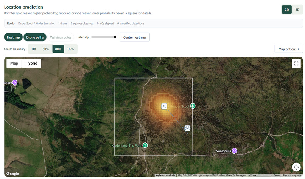This screenshot has height=179, width=305.
Task: Click 'Kinder Scout / Kinder Low pilot' text
Action: [36, 23]
